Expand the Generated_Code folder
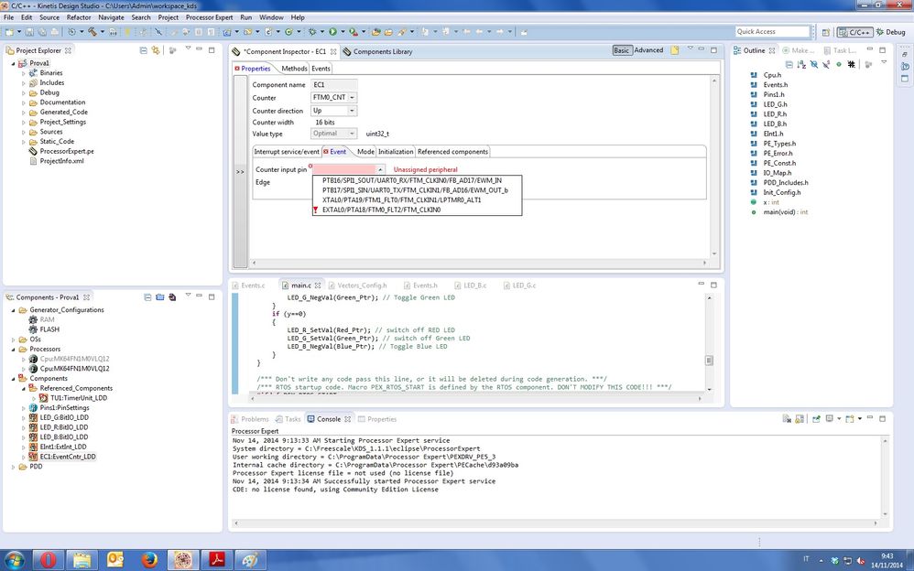Viewport: 914px width, 571px height. [23, 112]
